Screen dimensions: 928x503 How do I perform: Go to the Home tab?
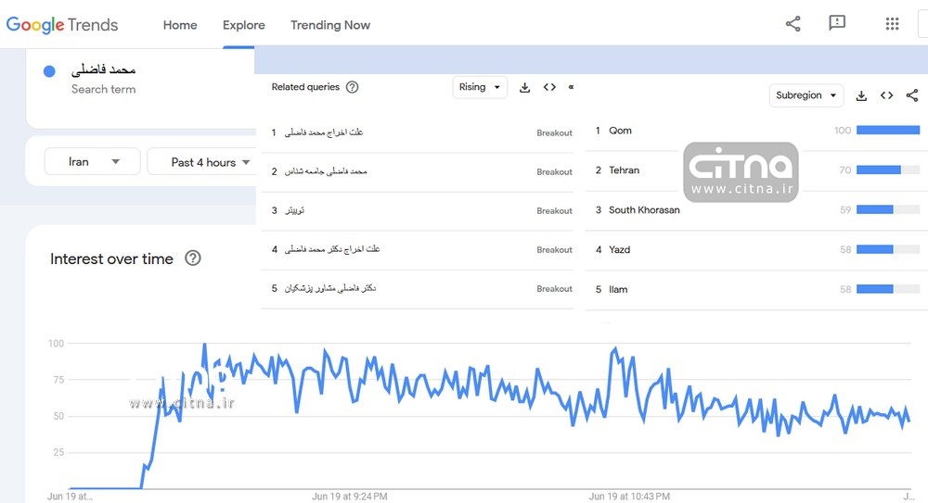pos(180,25)
